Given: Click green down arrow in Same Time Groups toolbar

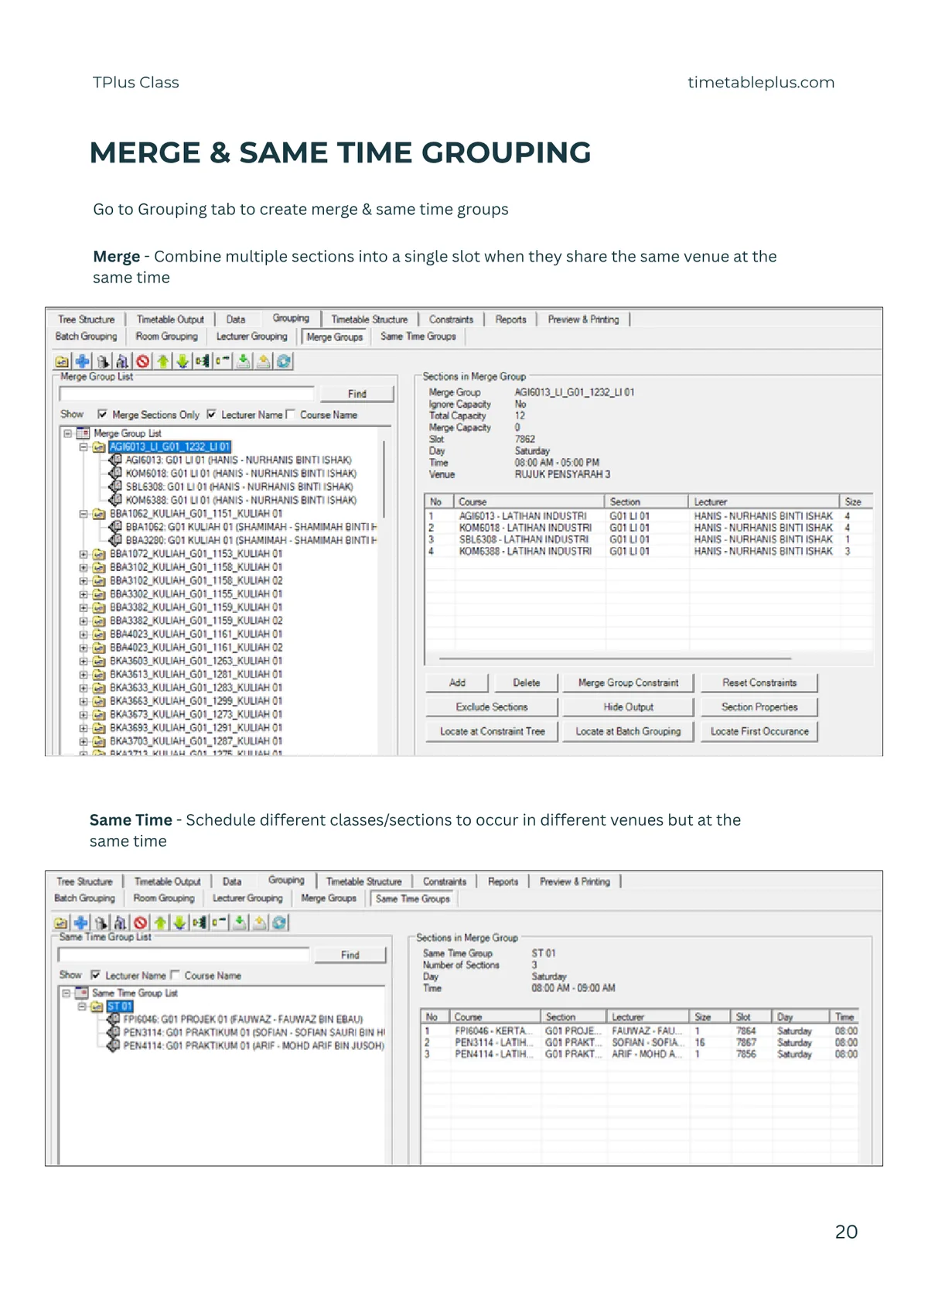Looking at the screenshot, I should point(179,922).
